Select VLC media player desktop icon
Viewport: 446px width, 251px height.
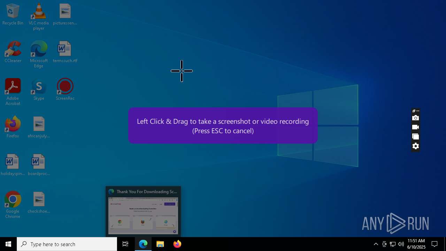(39, 17)
